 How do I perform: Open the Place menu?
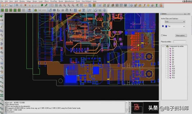tap(46, 1)
